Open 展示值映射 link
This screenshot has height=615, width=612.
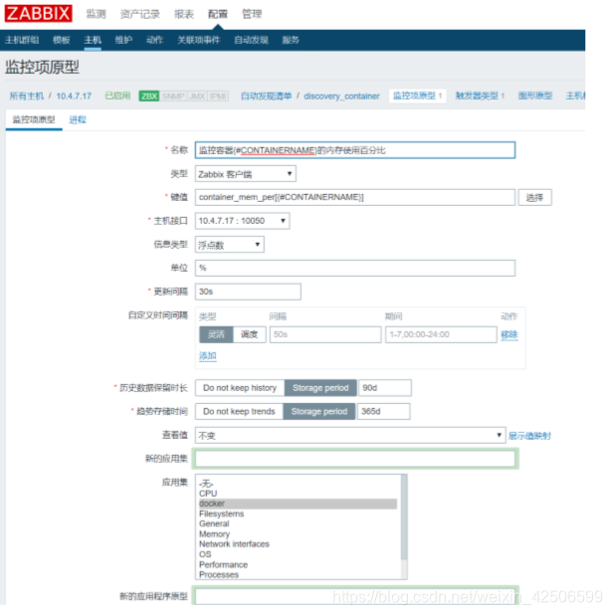click(530, 436)
